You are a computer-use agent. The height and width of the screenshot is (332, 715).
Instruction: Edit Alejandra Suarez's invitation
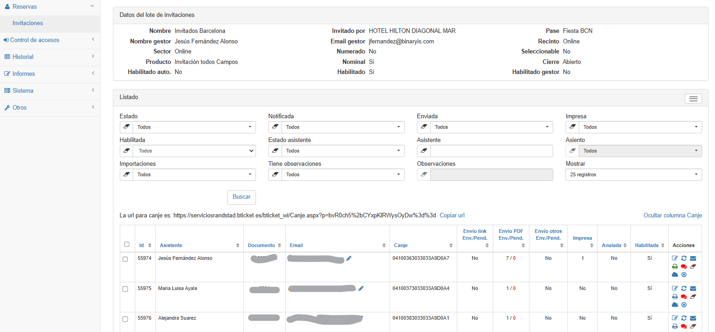[675, 318]
